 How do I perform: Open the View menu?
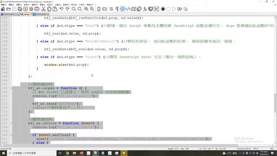(27, 5)
